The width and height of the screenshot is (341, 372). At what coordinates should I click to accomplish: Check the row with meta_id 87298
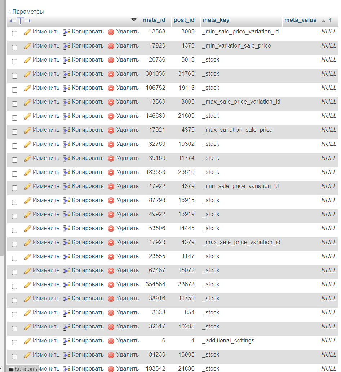[x=15, y=202]
